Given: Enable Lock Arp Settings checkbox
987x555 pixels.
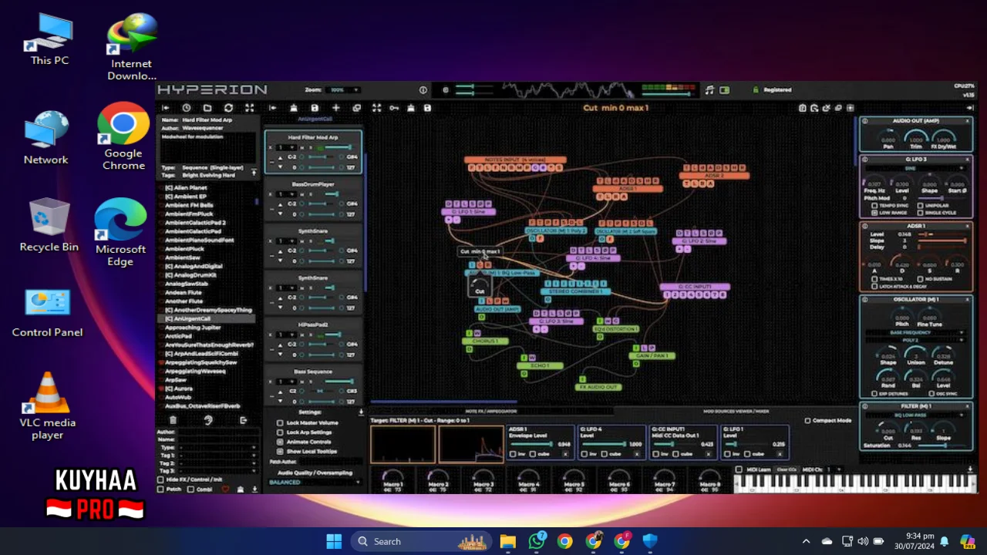Looking at the screenshot, I should tap(280, 432).
